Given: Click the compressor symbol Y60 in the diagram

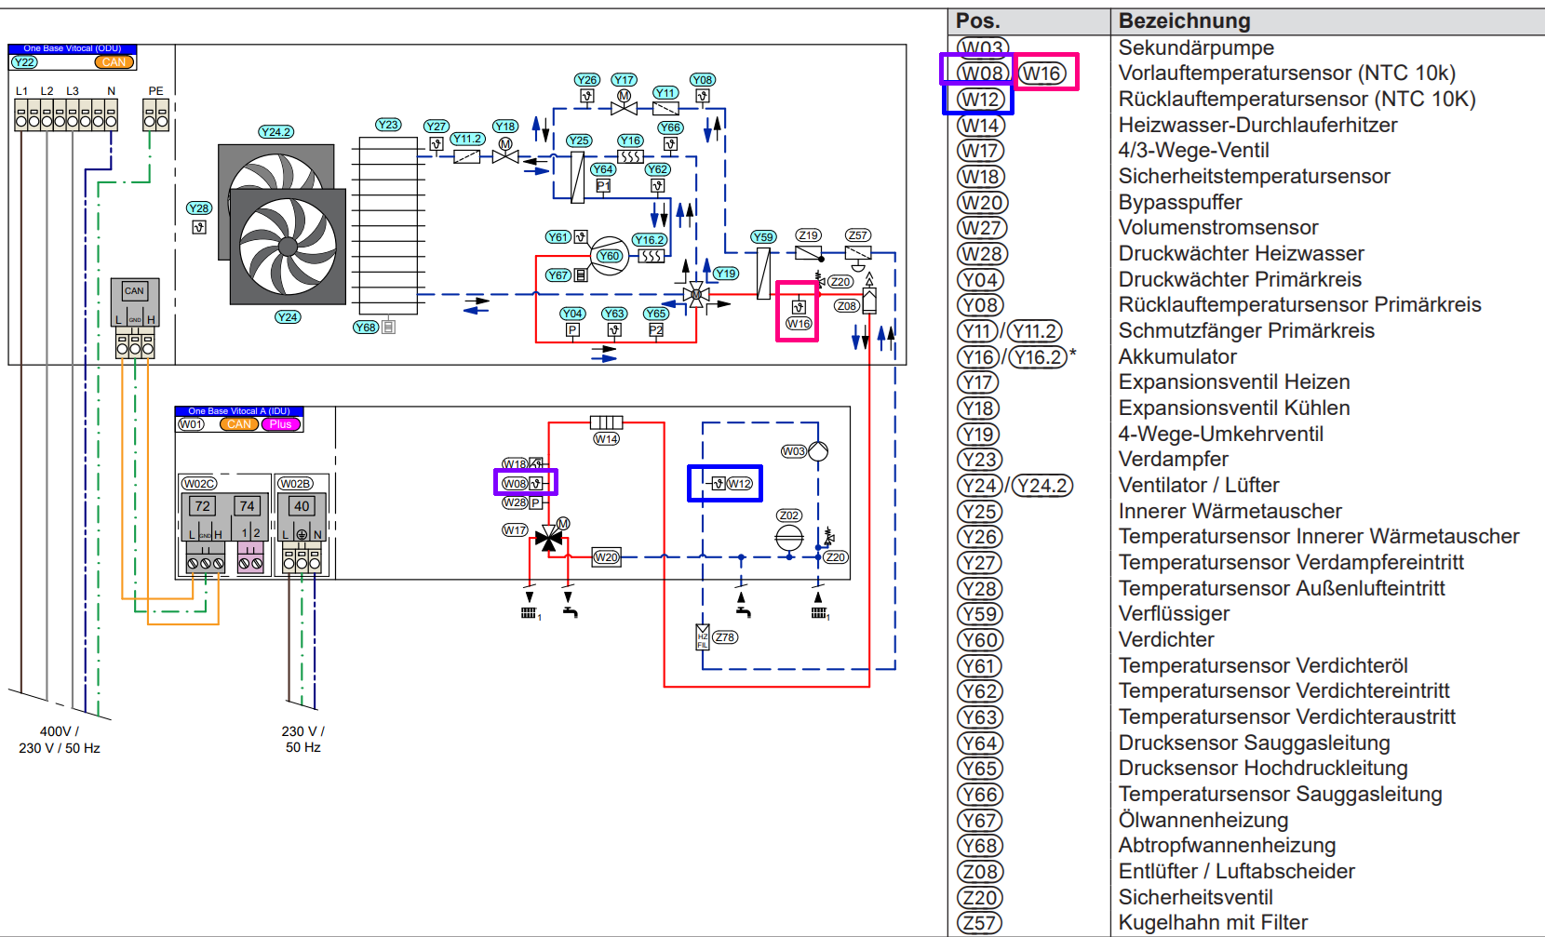Looking at the screenshot, I should coord(609,256).
